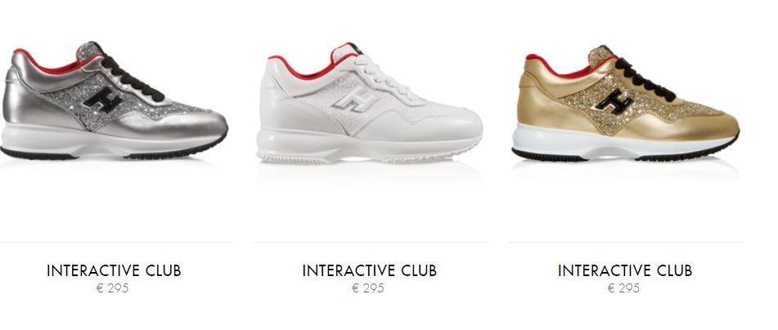Open the all-white sneaker product image
Viewport: 778px width, 330px height.
[369, 103]
